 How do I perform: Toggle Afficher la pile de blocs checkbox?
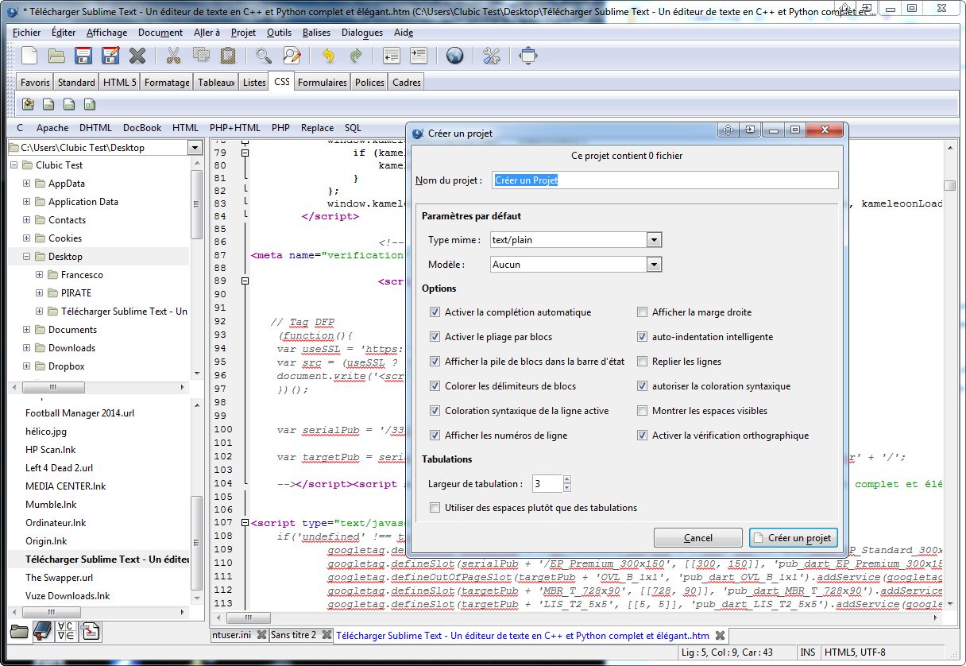point(435,362)
